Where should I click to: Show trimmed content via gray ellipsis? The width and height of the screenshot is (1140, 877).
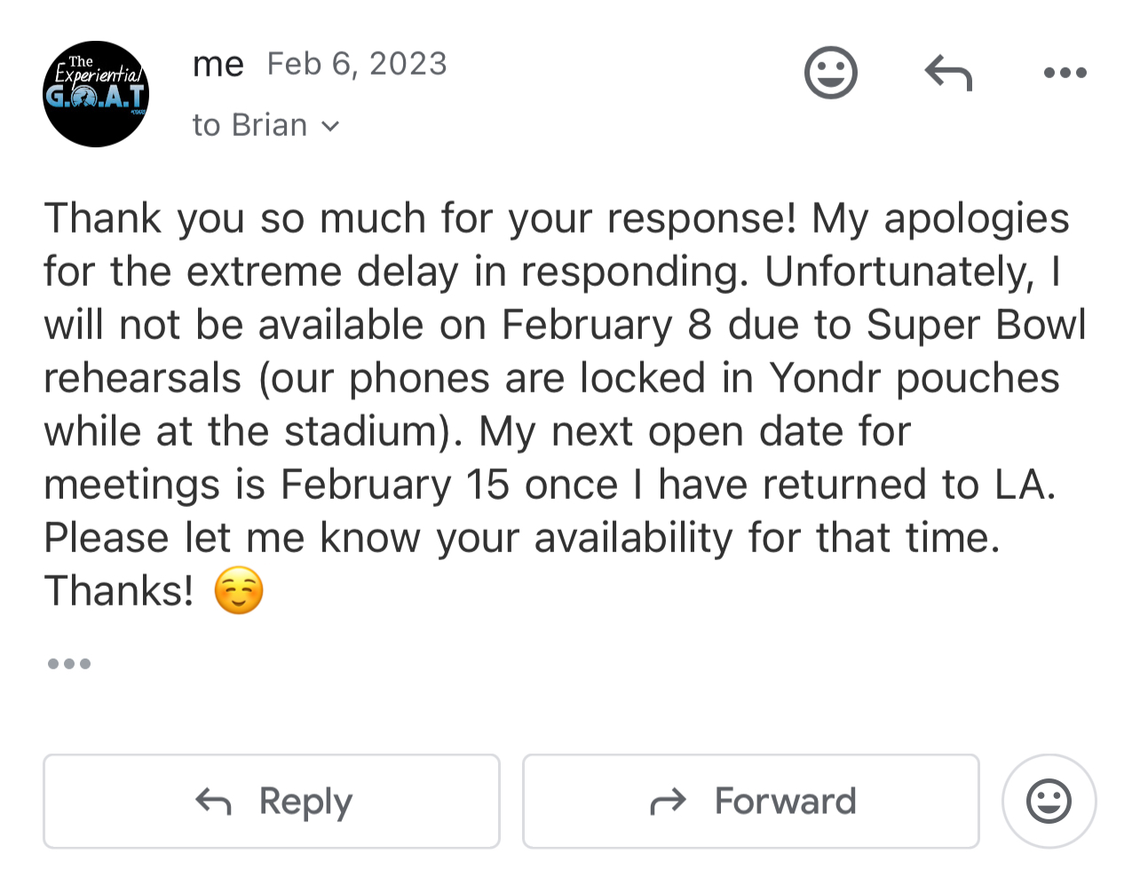(x=69, y=663)
